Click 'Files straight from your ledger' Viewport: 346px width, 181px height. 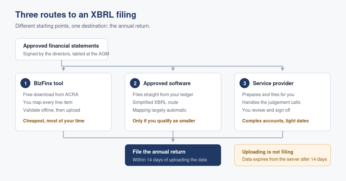tap(163, 94)
